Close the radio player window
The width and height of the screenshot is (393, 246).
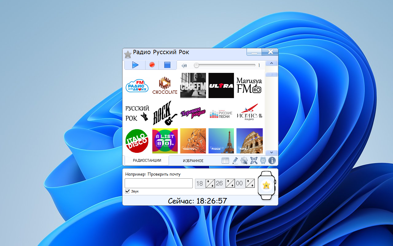270,52
